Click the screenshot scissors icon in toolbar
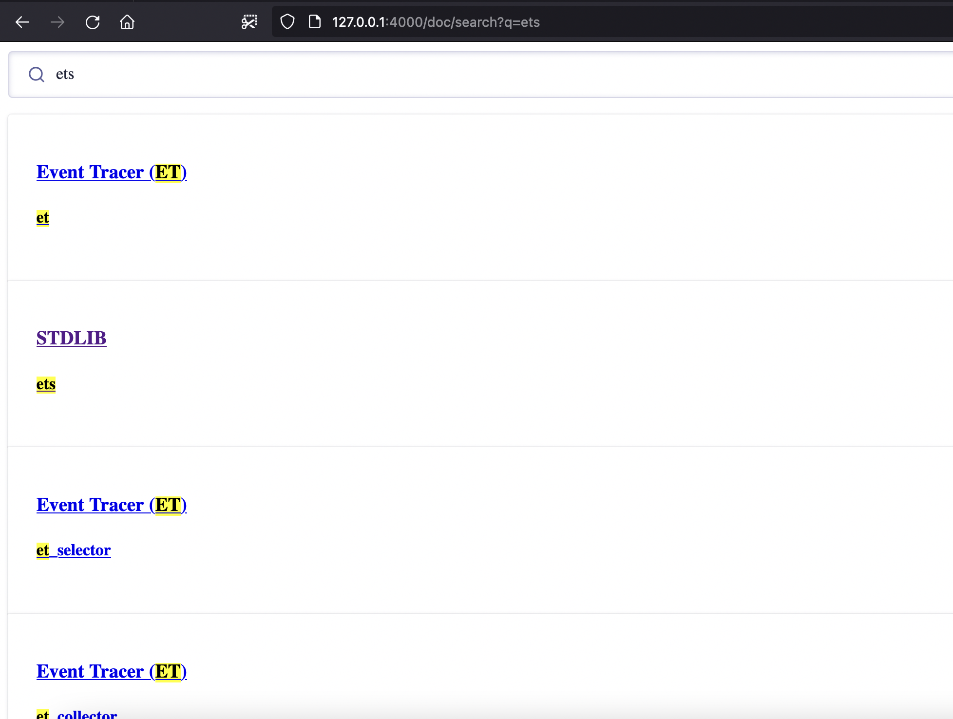Image resolution: width=953 pixels, height=719 pixels. click(x=249, y=22)
